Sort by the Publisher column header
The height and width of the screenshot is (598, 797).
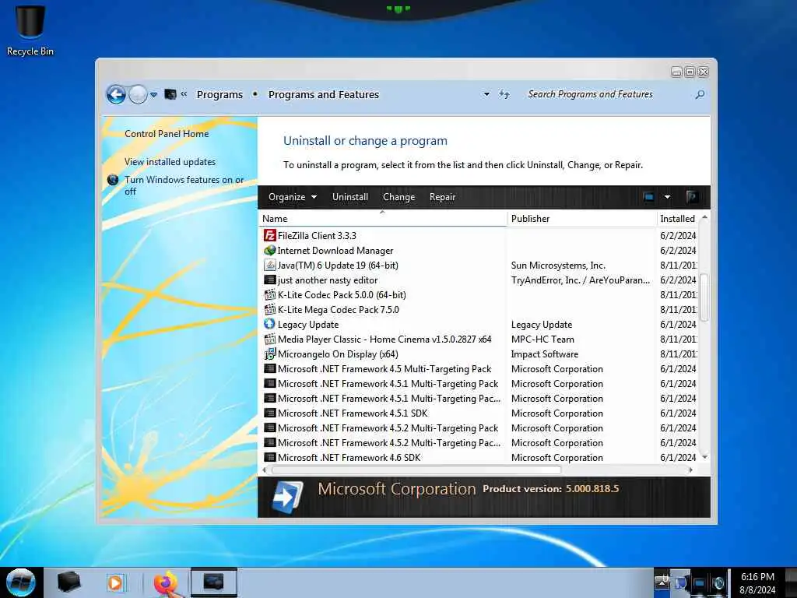(x=582, y=219)
